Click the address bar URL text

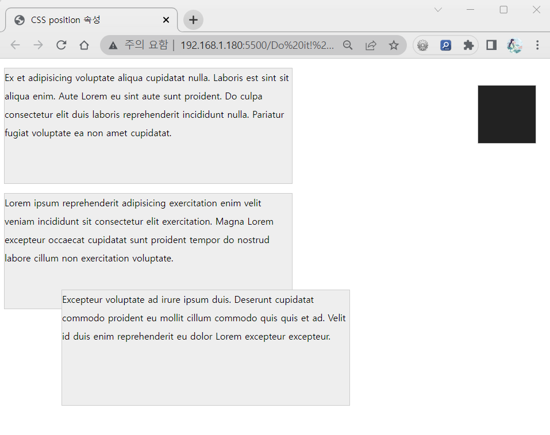click(x=257, y=45)
